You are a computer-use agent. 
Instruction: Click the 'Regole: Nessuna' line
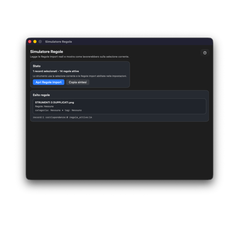[44, 106]
